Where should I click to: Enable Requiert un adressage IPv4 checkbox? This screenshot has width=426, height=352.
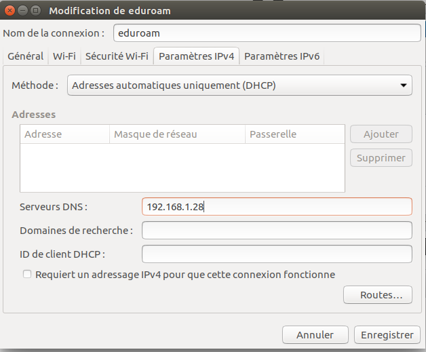point(27,275)
